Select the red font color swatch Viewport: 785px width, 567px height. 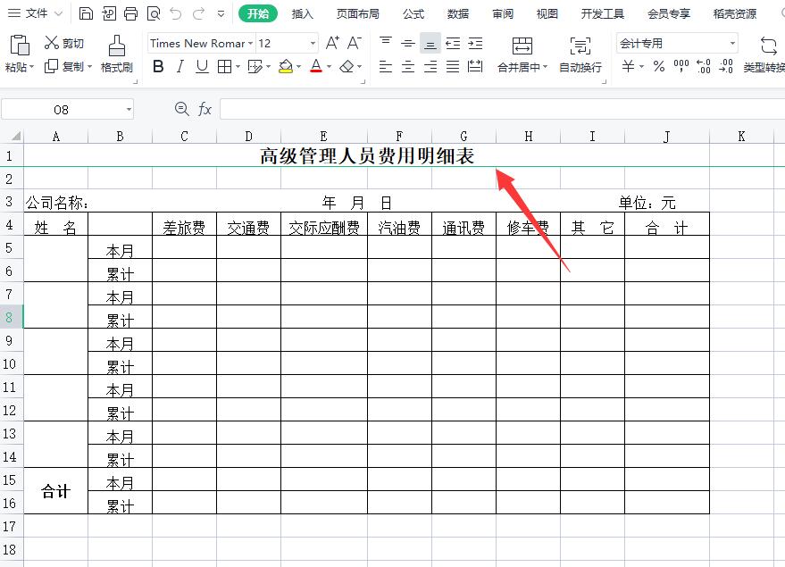[x=316, y=69]
